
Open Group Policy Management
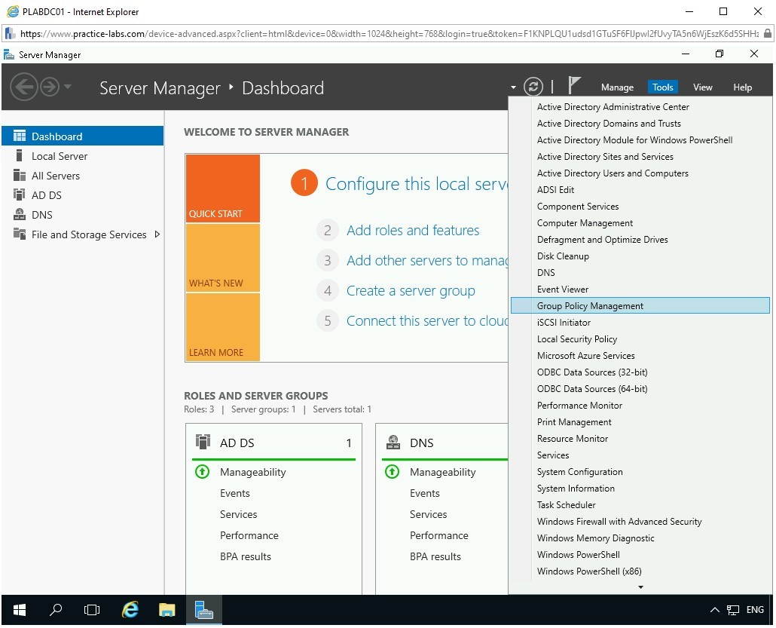tap(640, 305)
